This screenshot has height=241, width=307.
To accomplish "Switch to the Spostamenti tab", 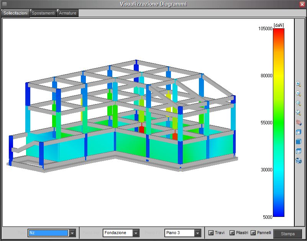I will (x=43, y=13).
